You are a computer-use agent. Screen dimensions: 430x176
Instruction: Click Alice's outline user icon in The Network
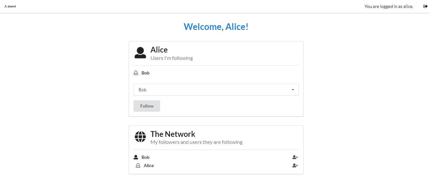pyautogui.click(x=138, y=165)
